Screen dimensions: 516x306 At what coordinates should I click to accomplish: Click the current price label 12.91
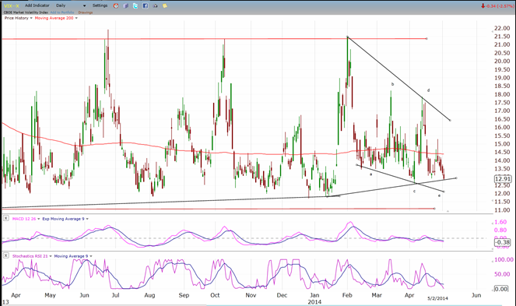[x=503, y=179]
